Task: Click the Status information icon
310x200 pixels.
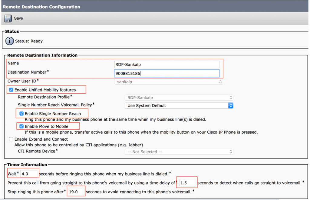Action: tap(9, 41)
